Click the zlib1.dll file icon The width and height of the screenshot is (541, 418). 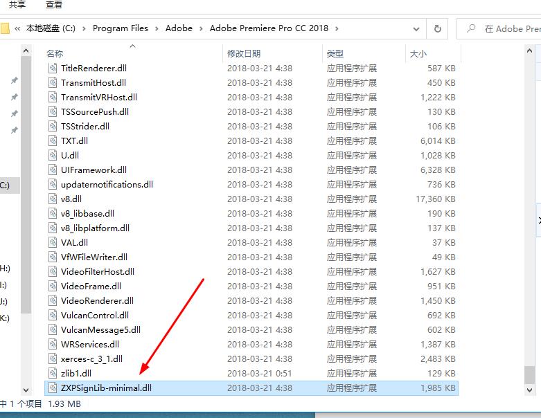click(53, 373)
